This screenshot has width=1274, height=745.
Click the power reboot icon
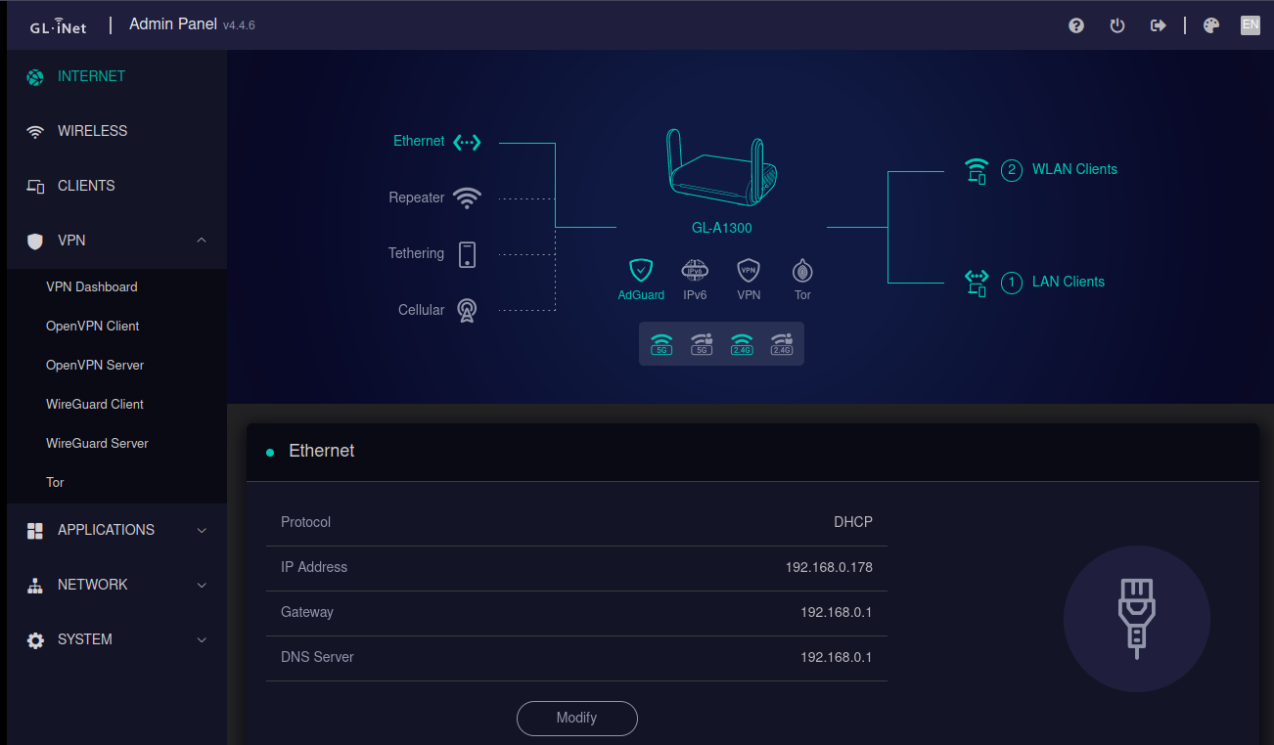click(x=1117, y=25)
